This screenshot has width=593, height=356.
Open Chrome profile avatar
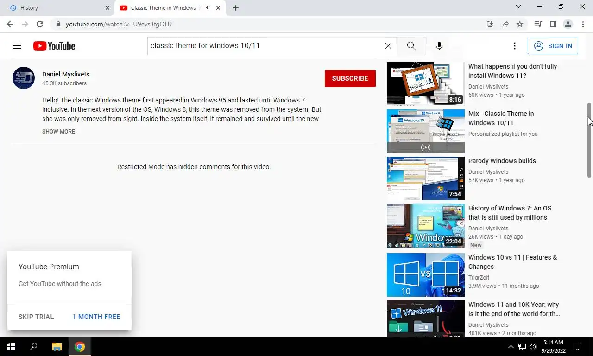pyautogui.click(x=568, y=24)
